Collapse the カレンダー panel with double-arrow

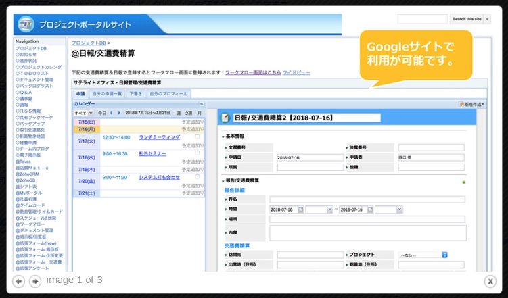202,104
